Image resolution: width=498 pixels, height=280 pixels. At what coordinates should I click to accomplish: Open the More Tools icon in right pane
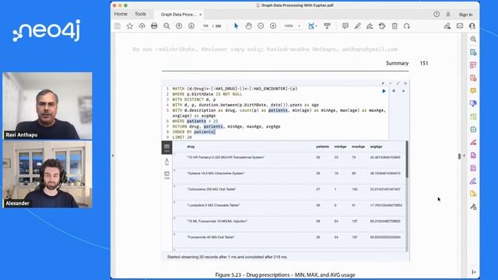click(473, 207)
